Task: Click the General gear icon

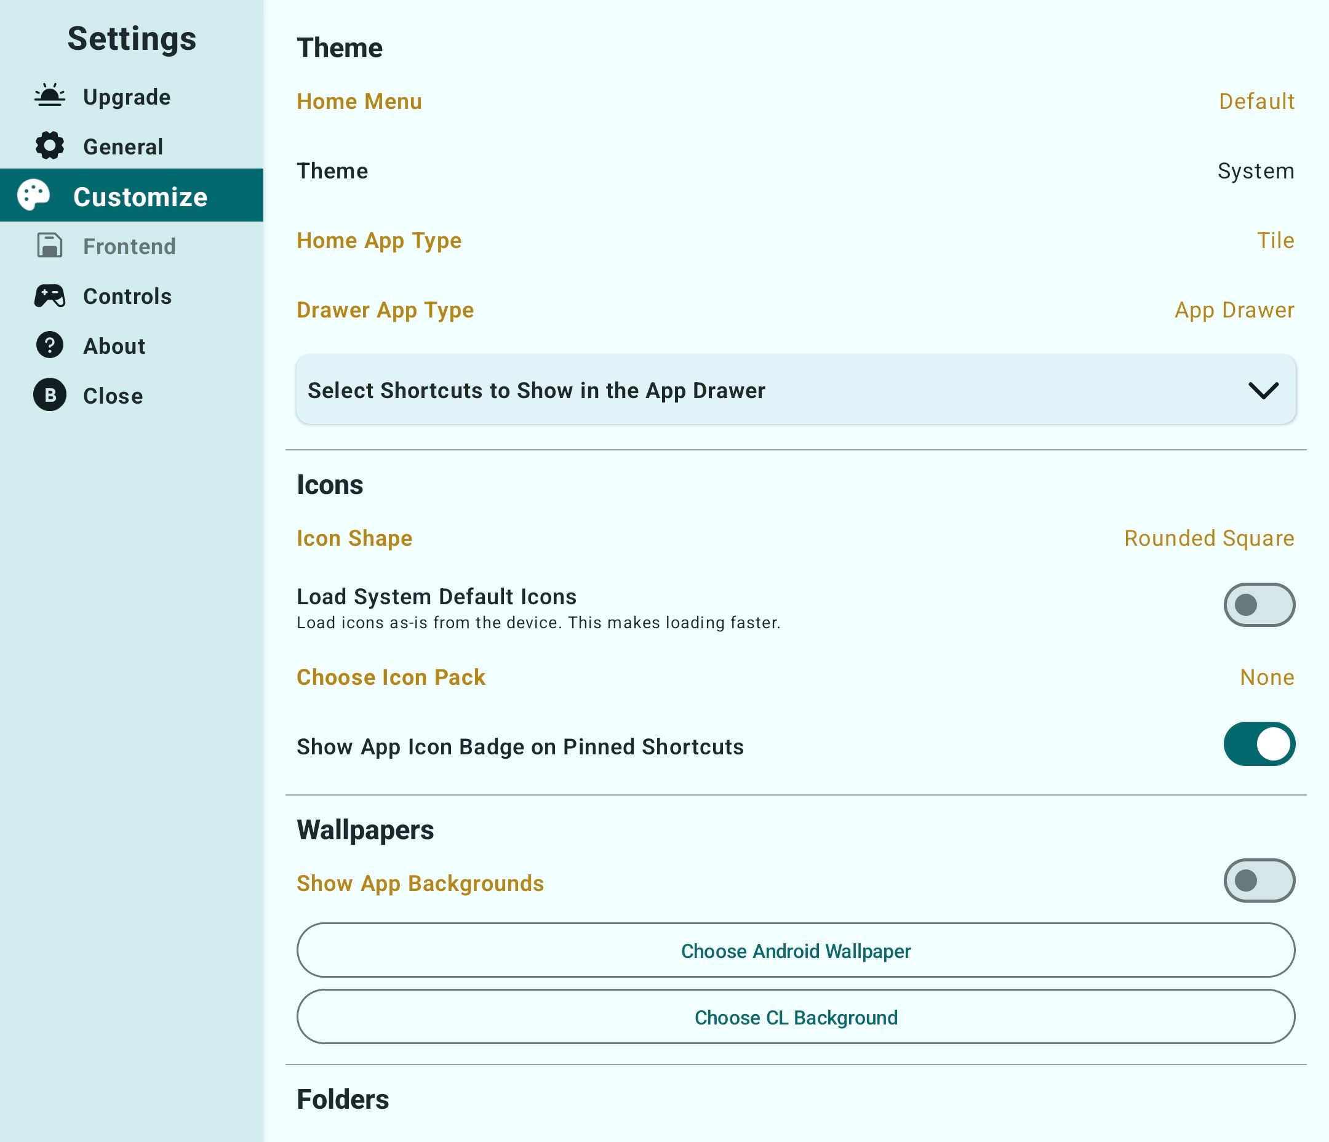Action: pos(49,146)
